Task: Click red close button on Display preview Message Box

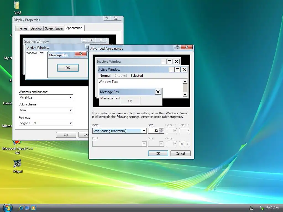Action: 81,54
